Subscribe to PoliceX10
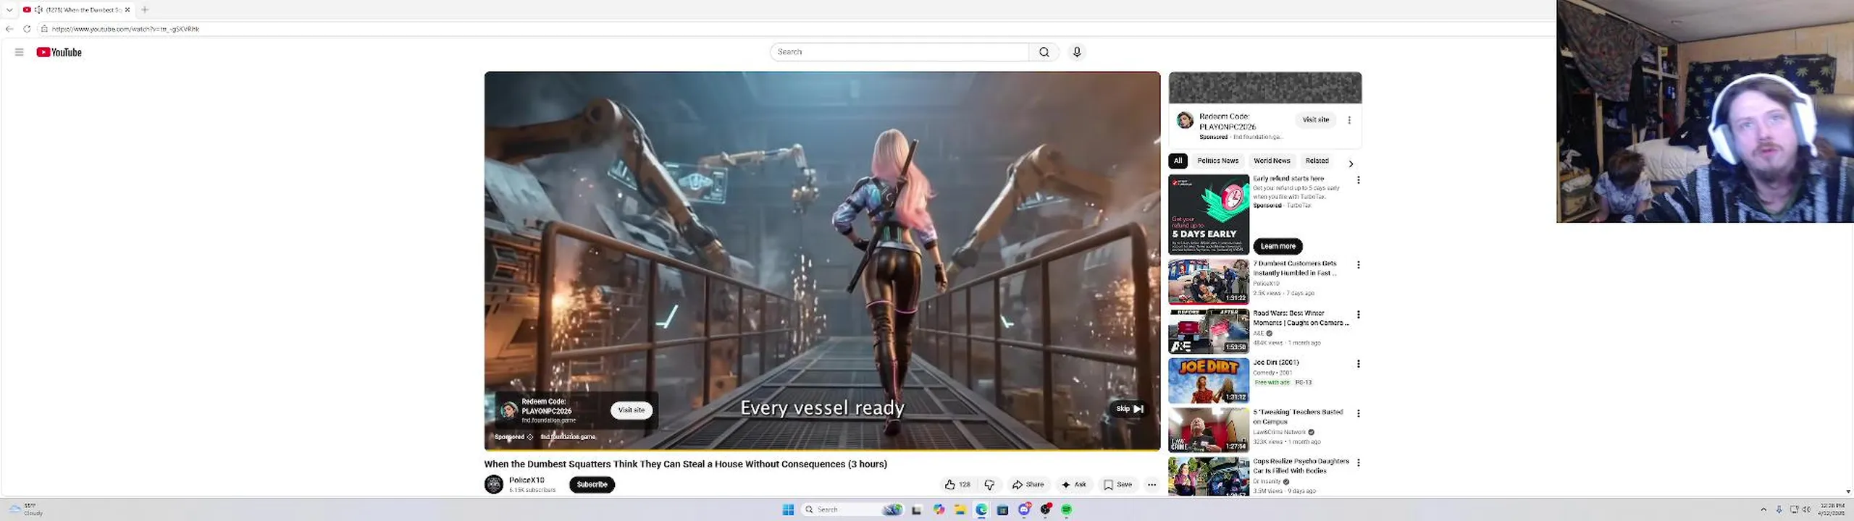The width and height of the screenshot is (1854, 521). coord(592,485)
